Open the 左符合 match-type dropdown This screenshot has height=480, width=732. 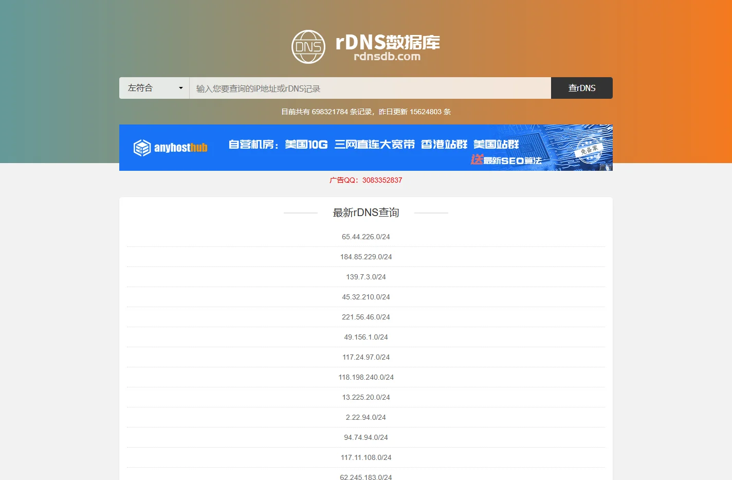click(x=154, y=88)
